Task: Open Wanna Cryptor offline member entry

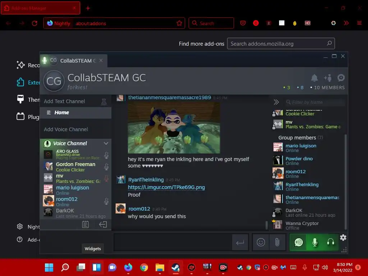Action: click(x=308, y=225)
